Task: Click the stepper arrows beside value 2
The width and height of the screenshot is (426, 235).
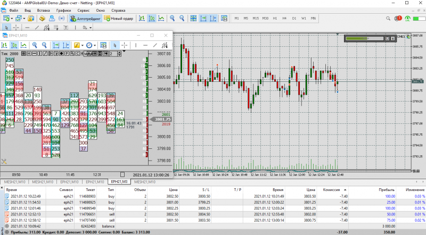Action: pyautogui.click(x=119, y=54)
